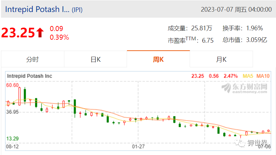Click the red up arrow price icon
This screenshot has height=155, width=276.
40,33
